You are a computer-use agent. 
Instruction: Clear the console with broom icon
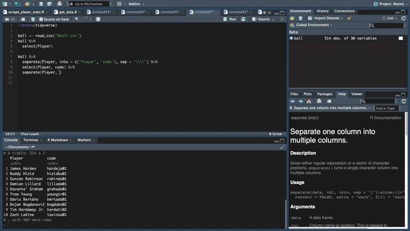[x=282, y=147]
